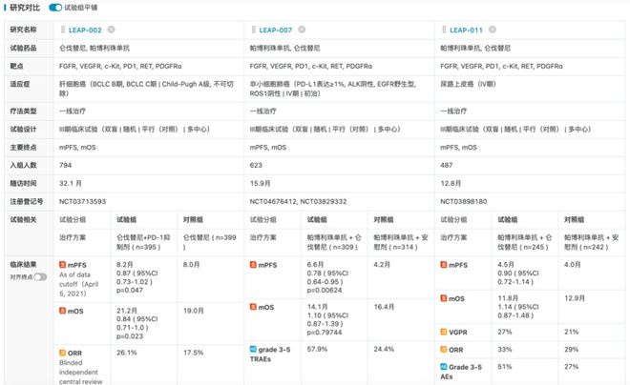Click the grade 3-5 TRAEs icon under LEAP-007

[253, 350]
